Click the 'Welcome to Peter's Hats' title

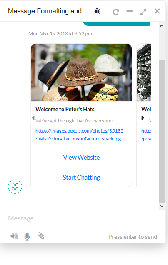point(65,109)
